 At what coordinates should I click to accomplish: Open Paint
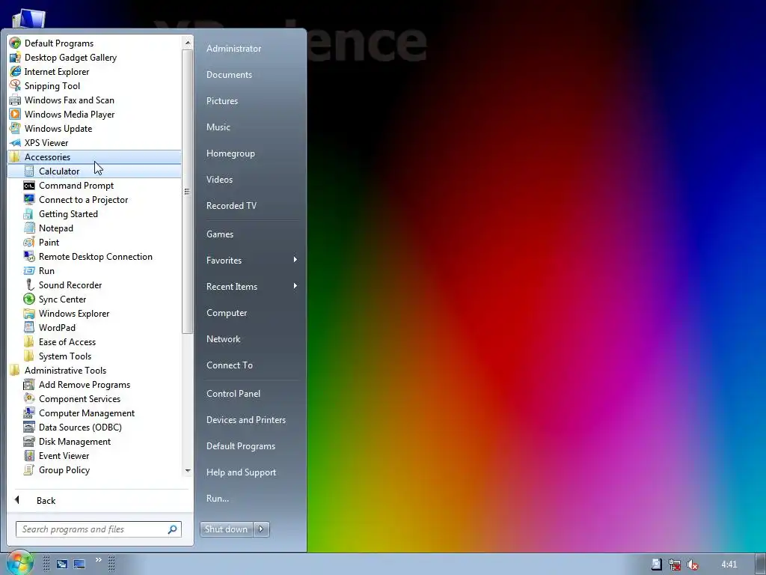(x=94, y=243)
